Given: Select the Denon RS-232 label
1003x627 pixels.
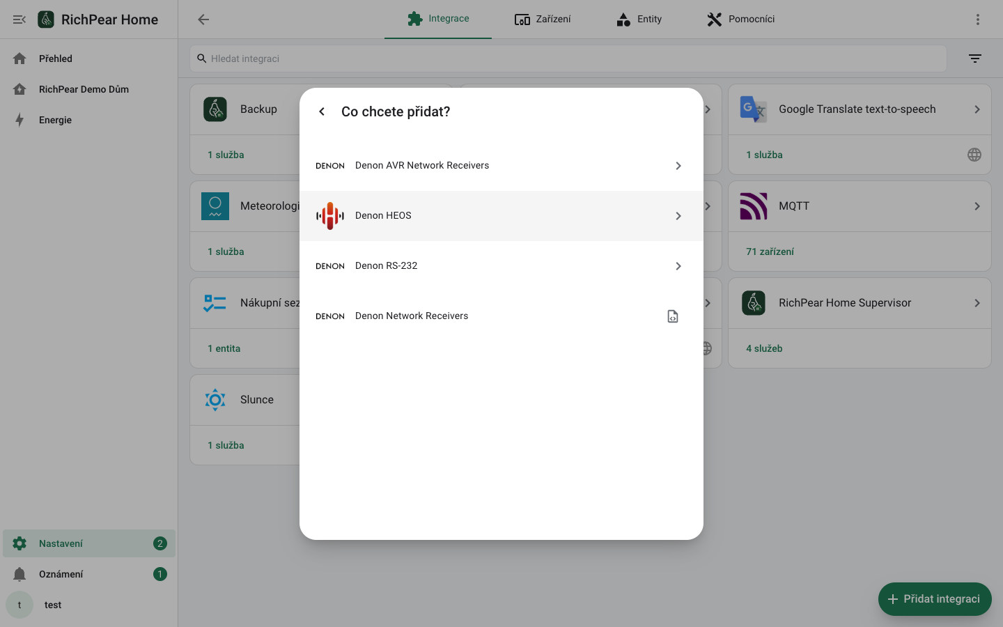Looking at the screenshot, I should (x=387, y=266).
